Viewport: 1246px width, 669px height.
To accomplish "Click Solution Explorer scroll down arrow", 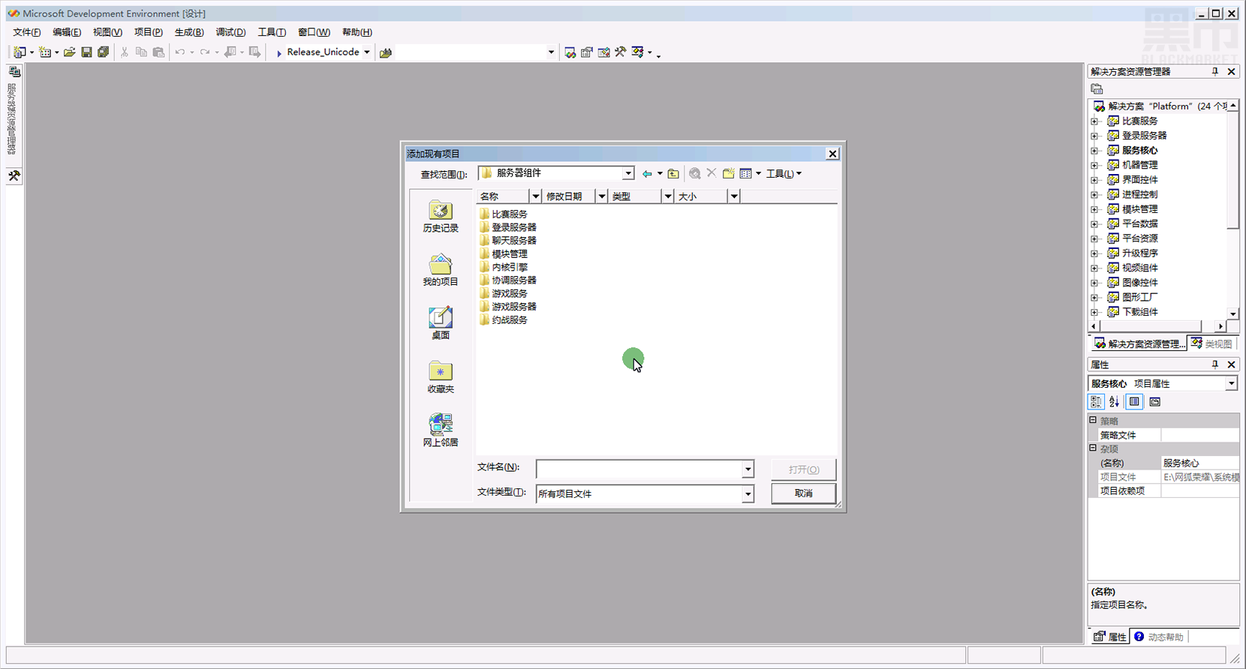I will 1232,314.
